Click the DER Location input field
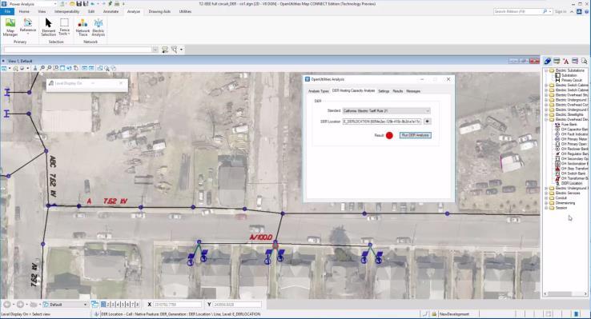 click(382, 122)
